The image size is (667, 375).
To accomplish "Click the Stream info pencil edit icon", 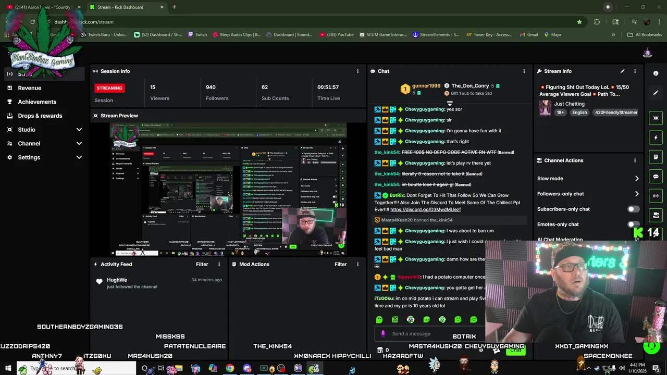I will pos(622,71).
